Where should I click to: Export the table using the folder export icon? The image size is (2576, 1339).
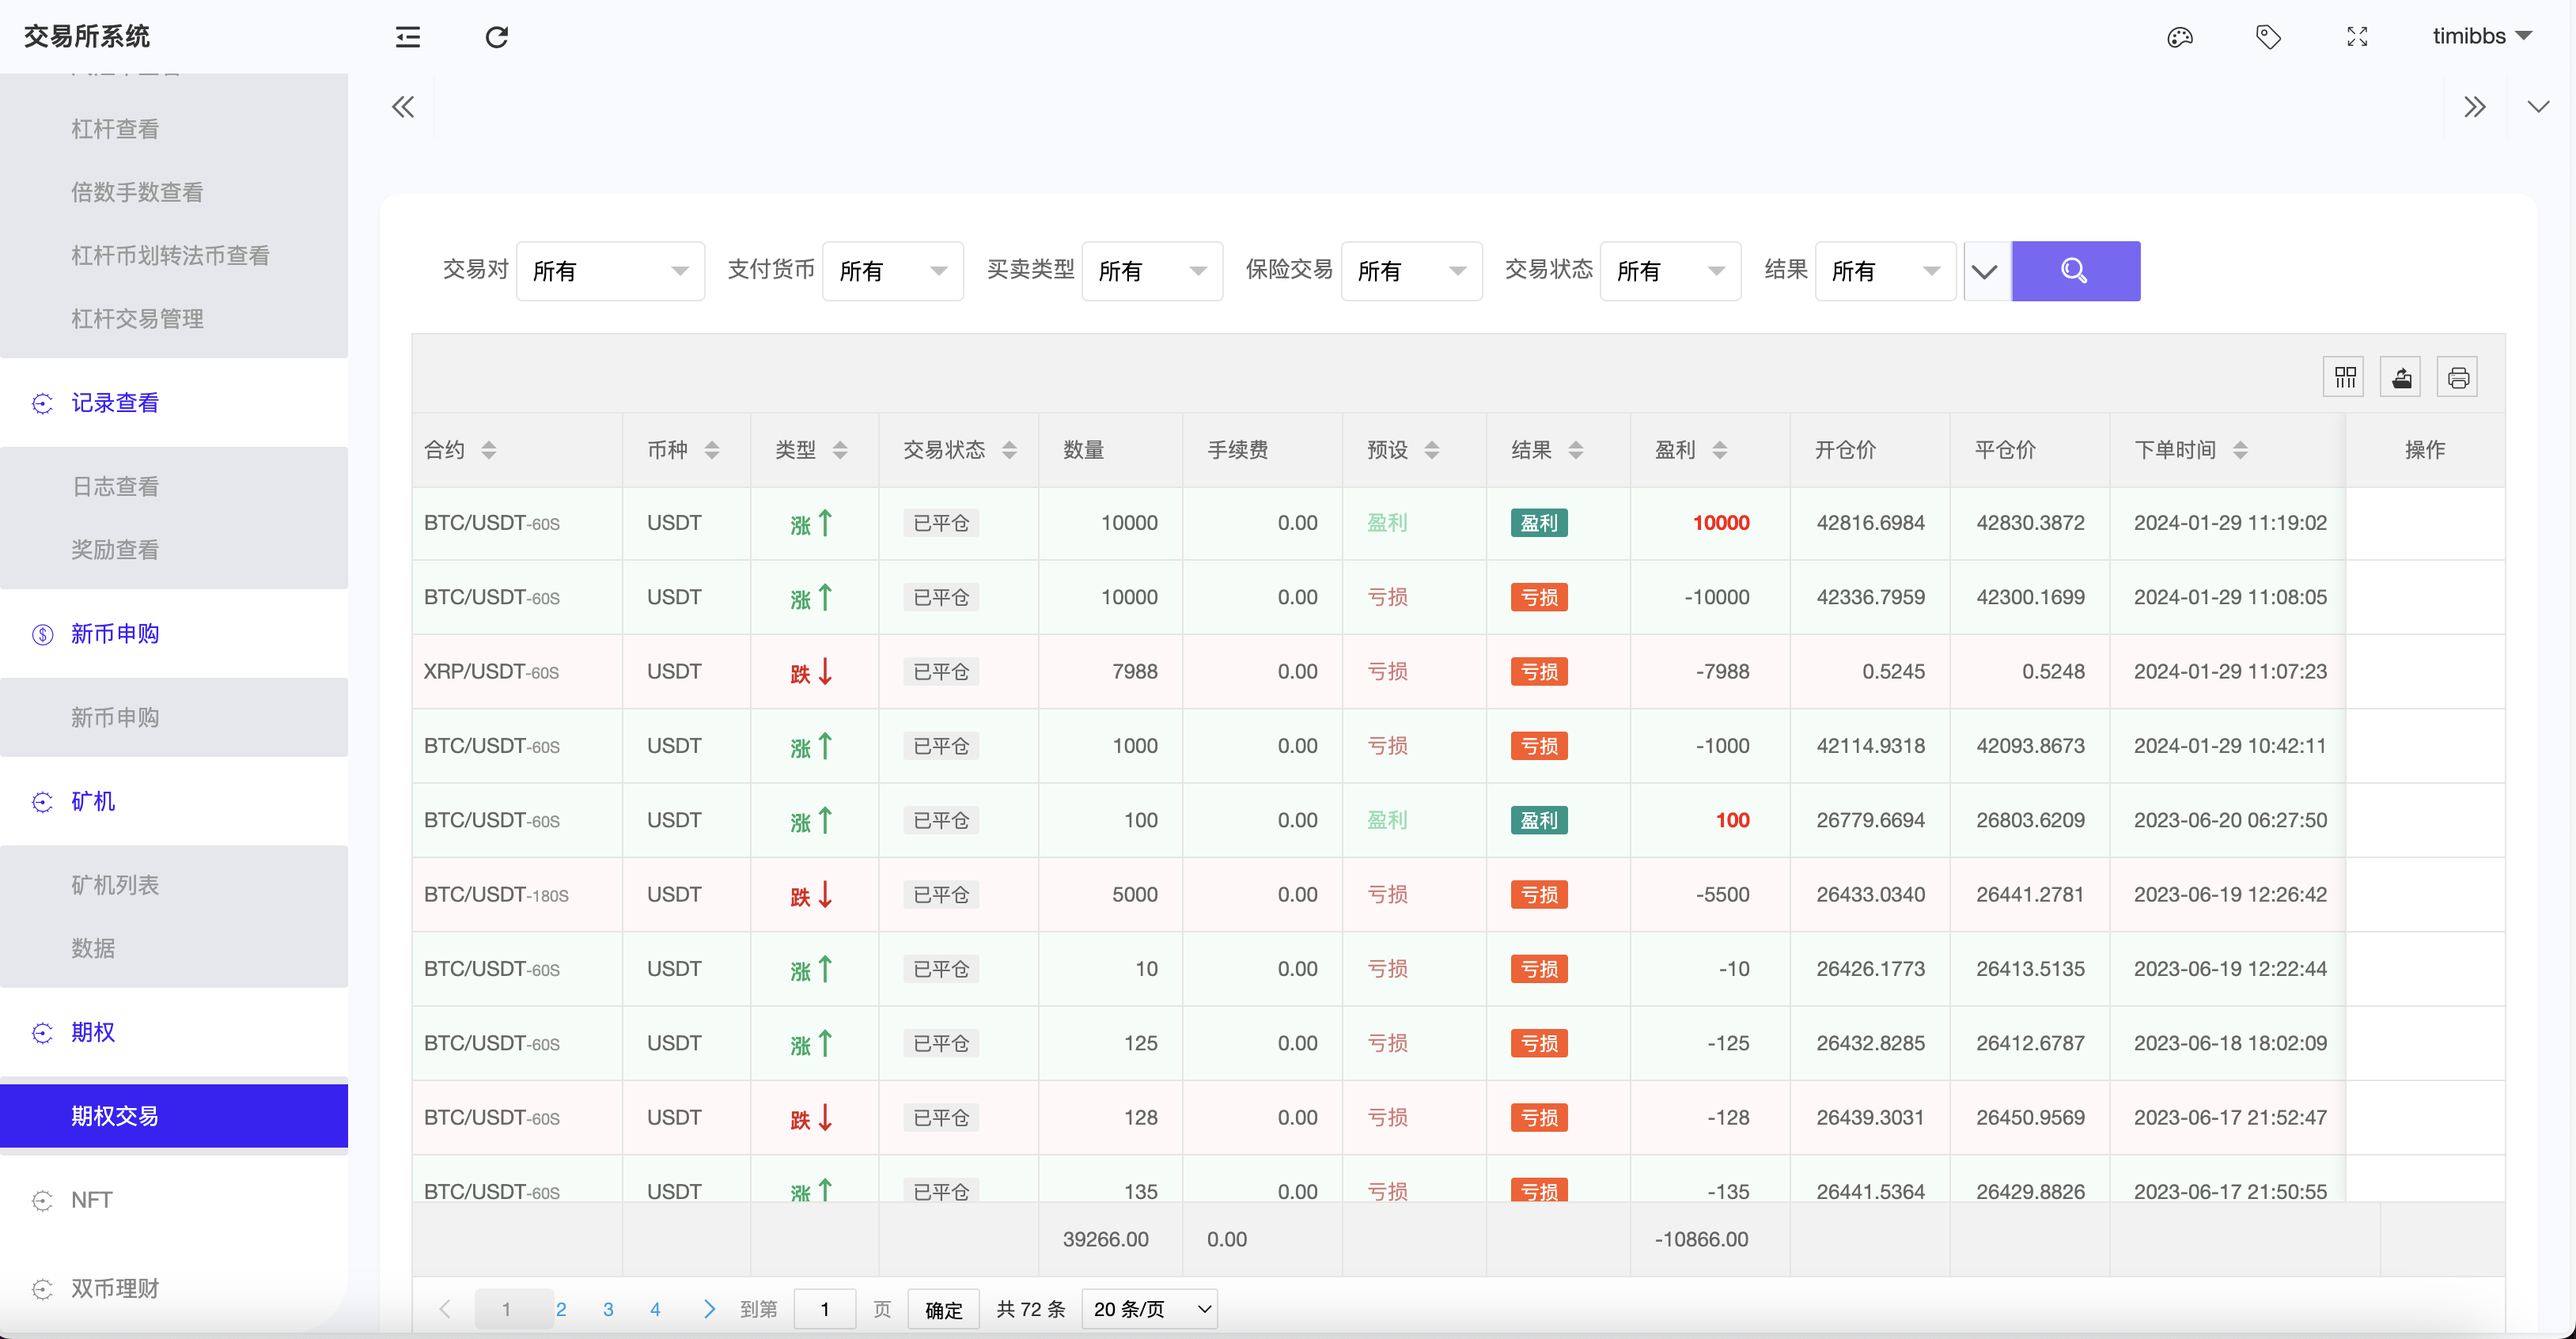(x=2401, y=376)
